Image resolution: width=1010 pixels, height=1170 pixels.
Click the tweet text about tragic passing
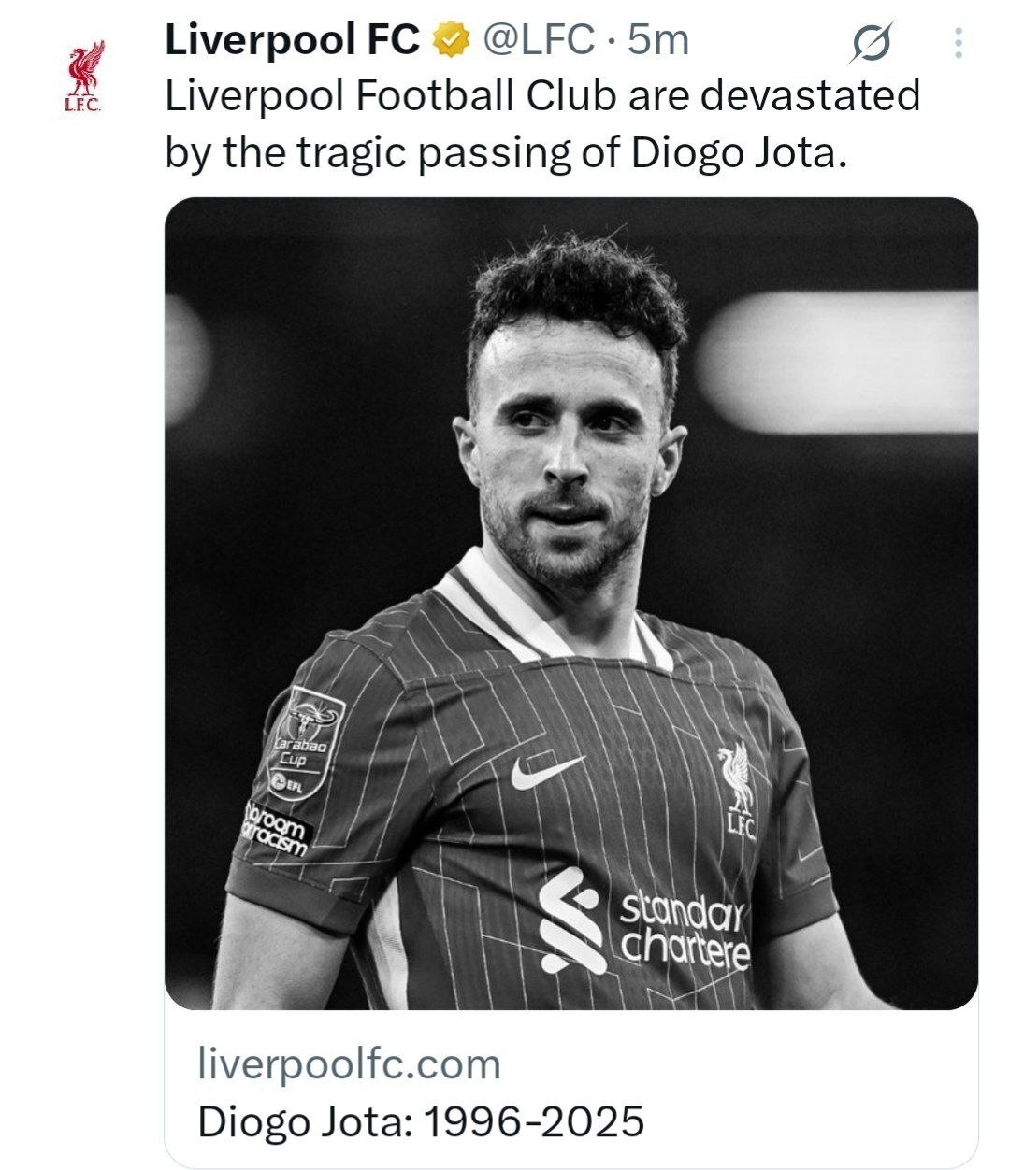tap(542, 123)
